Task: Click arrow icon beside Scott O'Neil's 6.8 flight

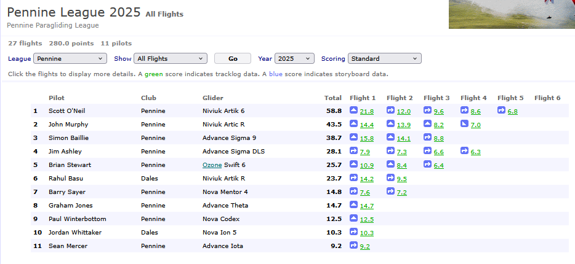Action: (502, 111)
